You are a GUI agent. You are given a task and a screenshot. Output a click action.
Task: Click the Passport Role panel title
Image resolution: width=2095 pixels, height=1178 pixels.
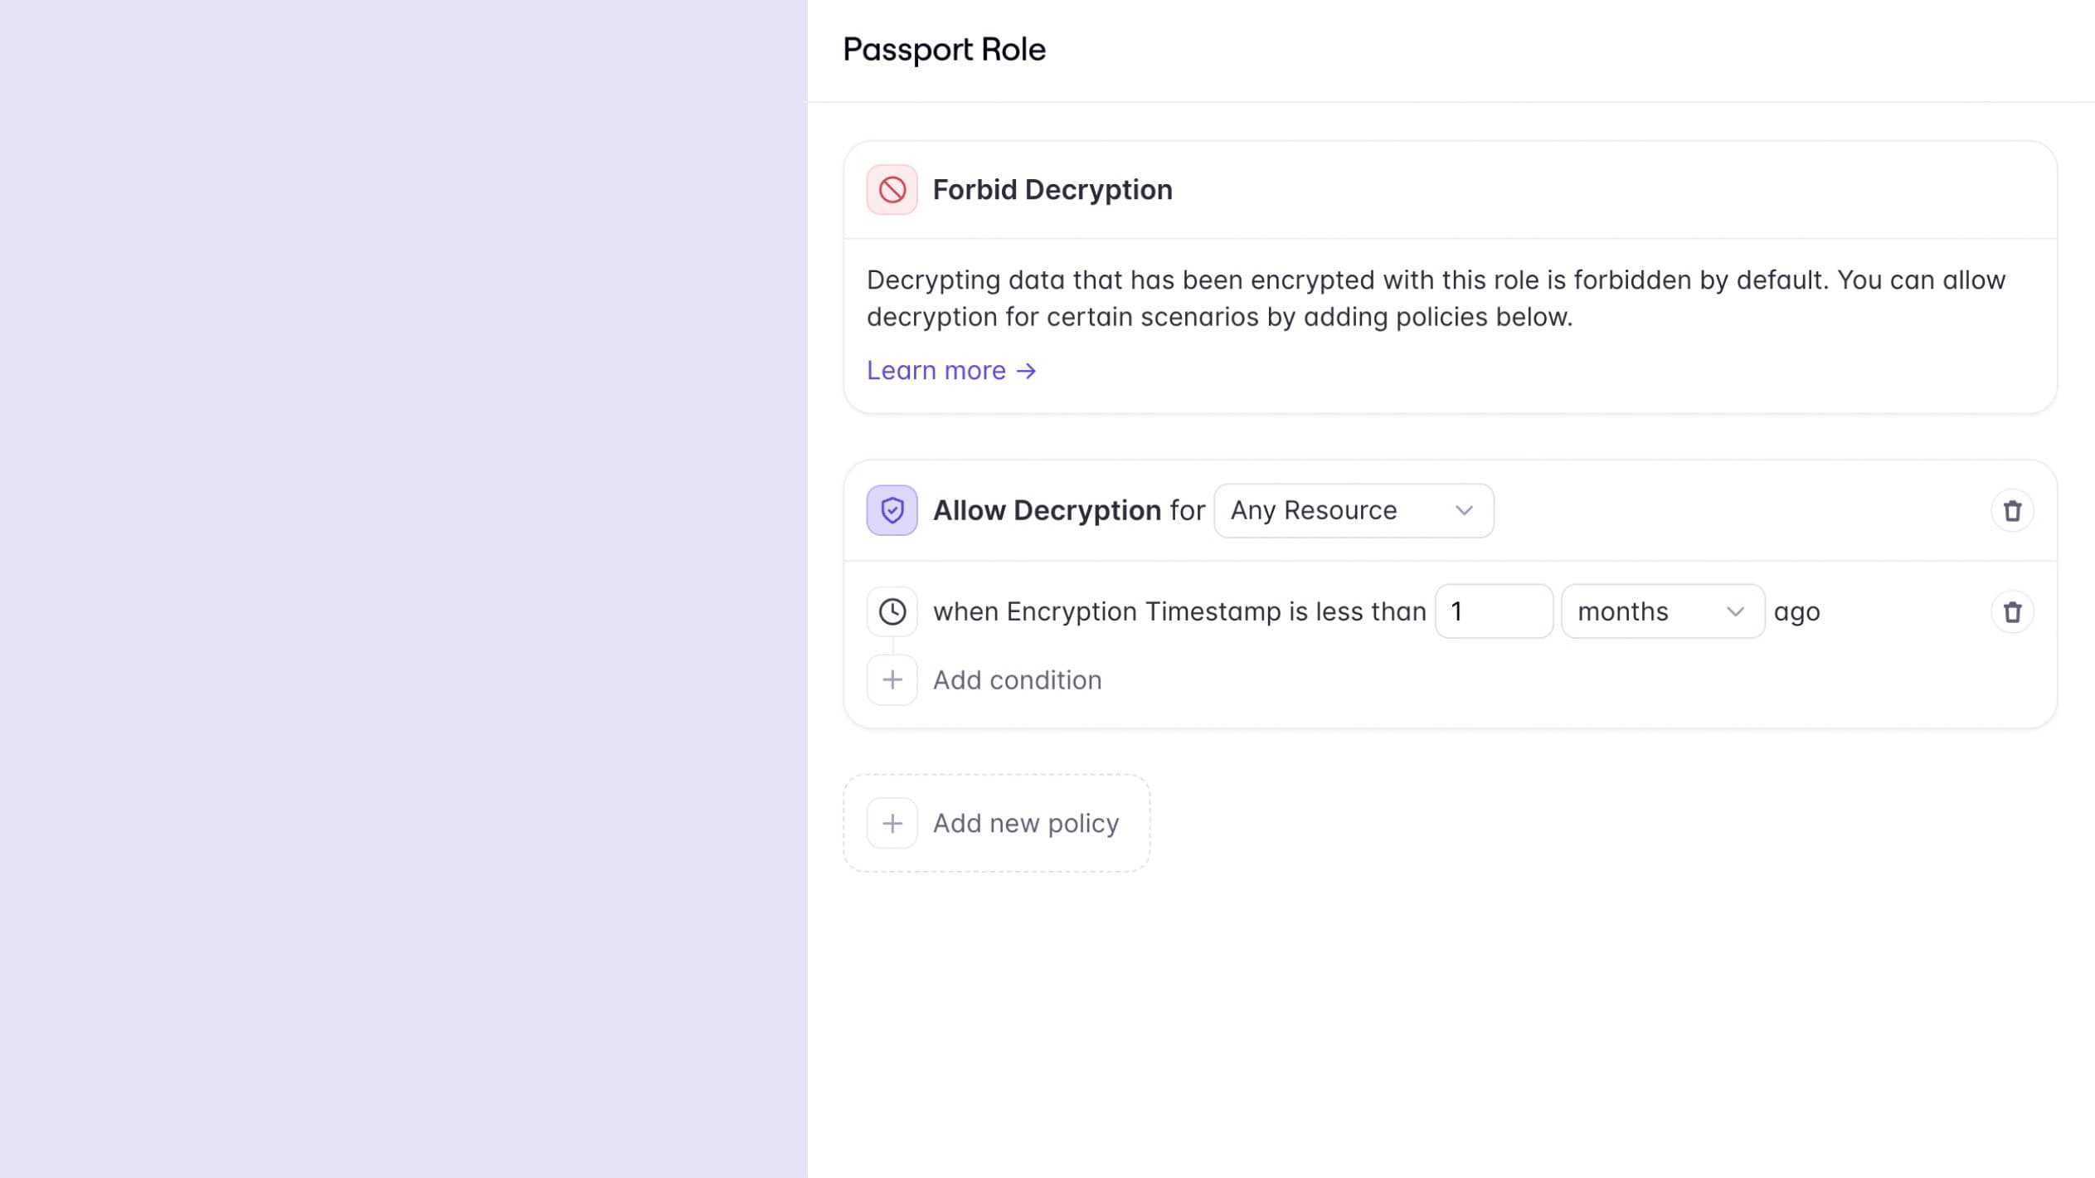[x=944, y=50]
